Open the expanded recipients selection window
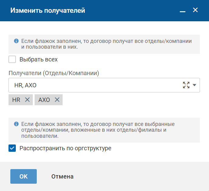 coord(186,85)
